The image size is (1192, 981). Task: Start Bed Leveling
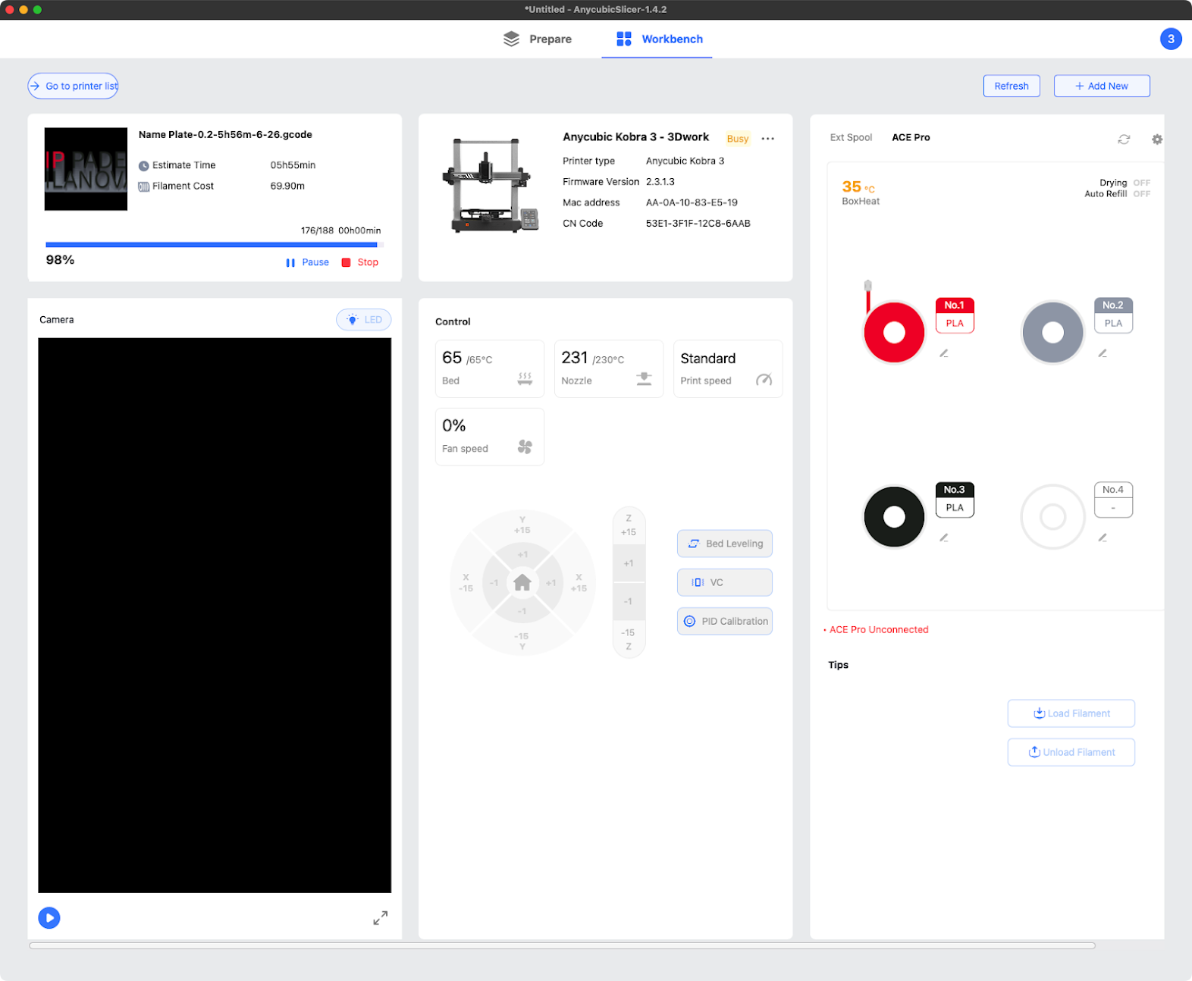pos(725,544)
